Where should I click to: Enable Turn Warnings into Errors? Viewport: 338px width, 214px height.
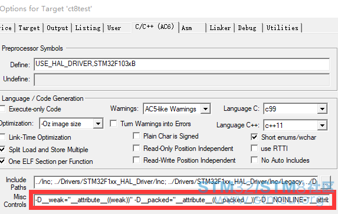113,124
